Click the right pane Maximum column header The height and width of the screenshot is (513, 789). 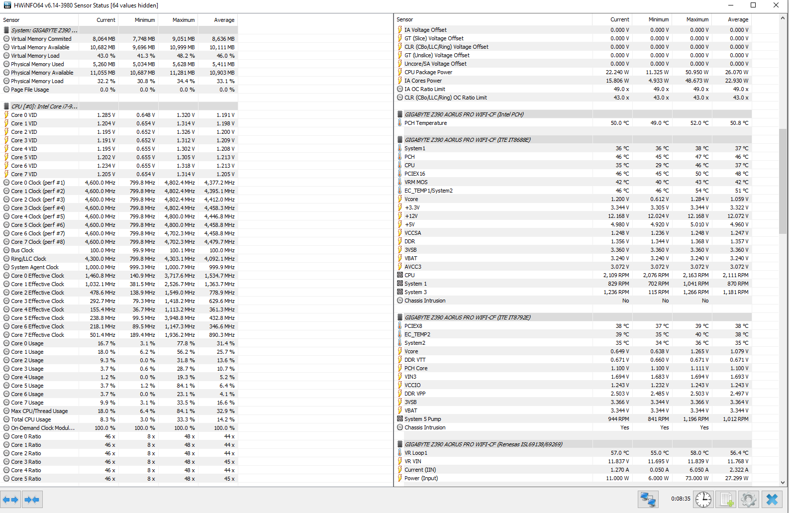pyautogui.click(x=691, y=19)
